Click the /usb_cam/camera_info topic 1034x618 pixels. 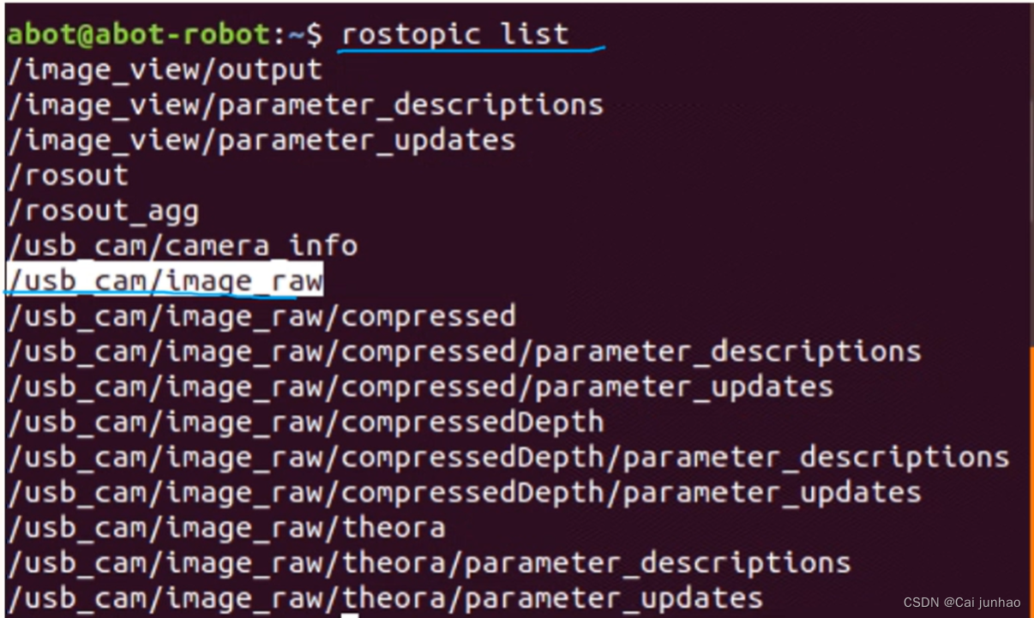(182, 245)
